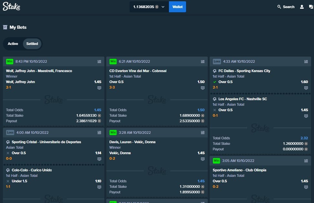Open Los Angeles FC - Nashville SC match

tap(243, 99)
